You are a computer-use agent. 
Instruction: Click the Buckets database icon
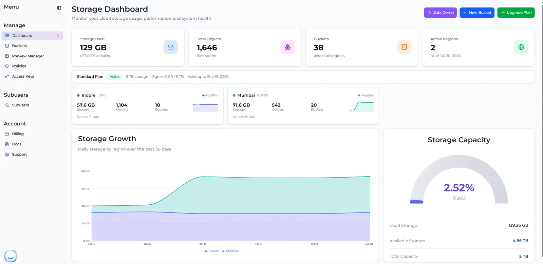pos(7,46)
